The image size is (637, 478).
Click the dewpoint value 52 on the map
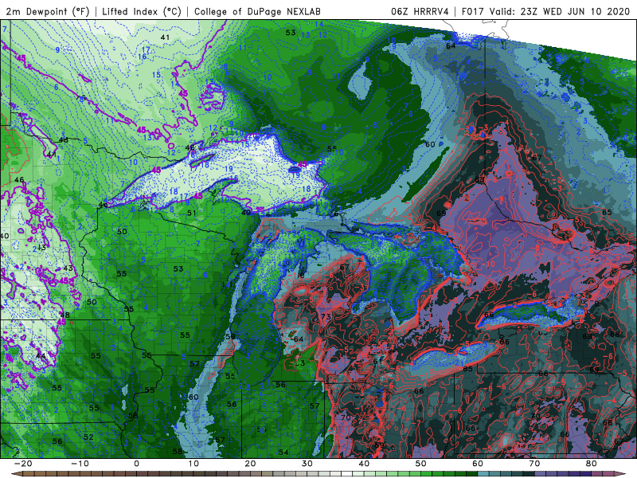88,437
